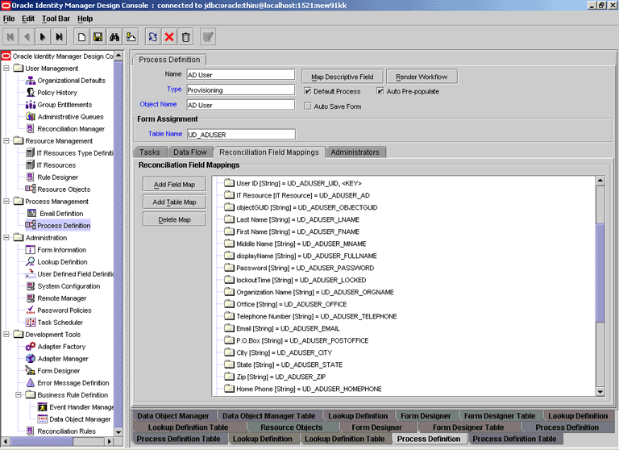Screen dimensions: 619x450
Task: Open Task Scheduler node
Action: coord(60,323)
